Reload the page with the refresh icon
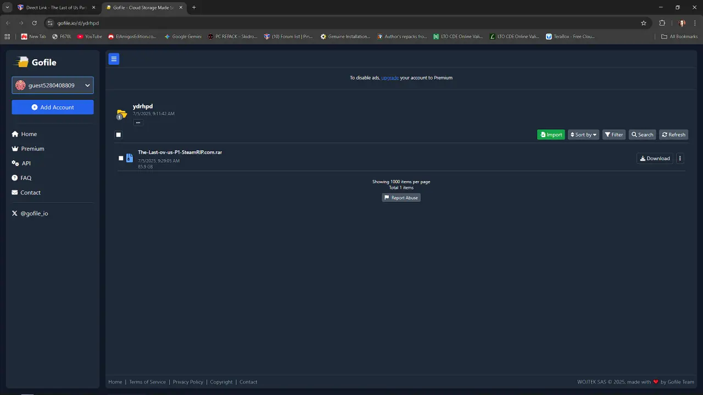The height and width of the screenshot is (395, 703). tap(34, 23)
